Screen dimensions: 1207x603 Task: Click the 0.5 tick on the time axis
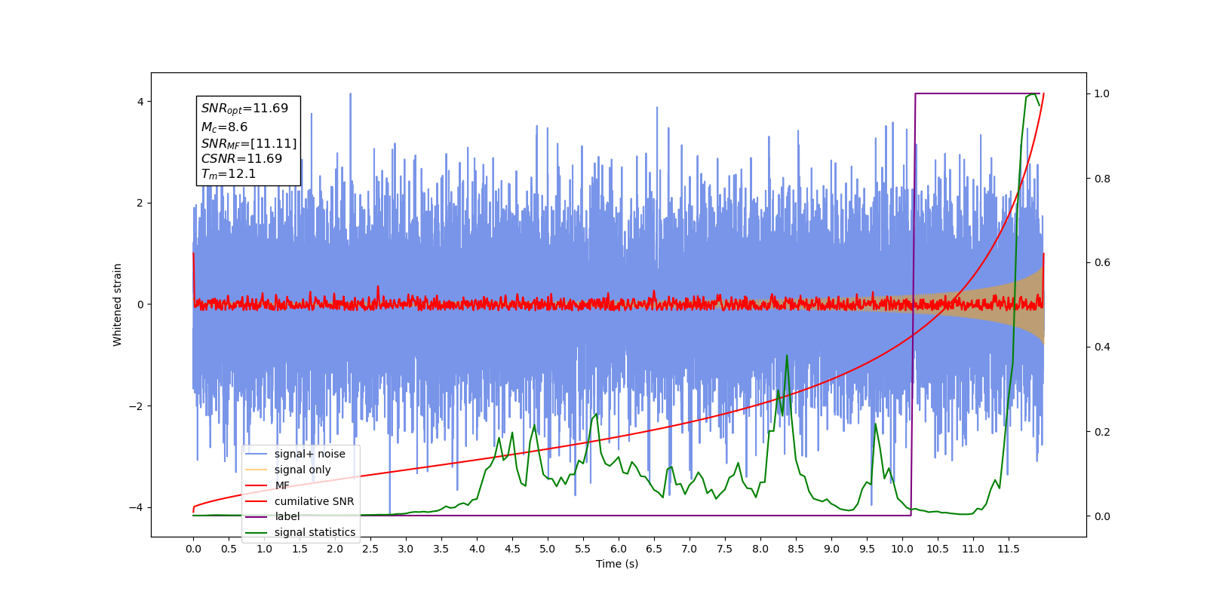(229, 549)
